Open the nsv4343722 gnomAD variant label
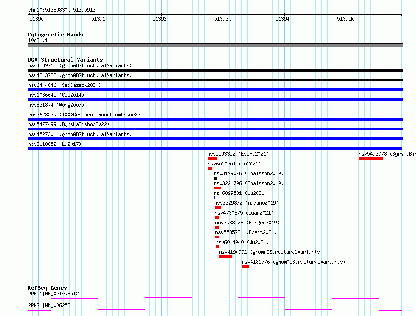Image resolution: width=416 pixels, height=316 pixels. 80,75
